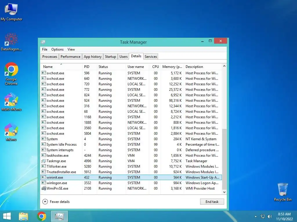Screen dimensions: 297x222
Task: Open the network tray icon
Action: tap(263, 217)
